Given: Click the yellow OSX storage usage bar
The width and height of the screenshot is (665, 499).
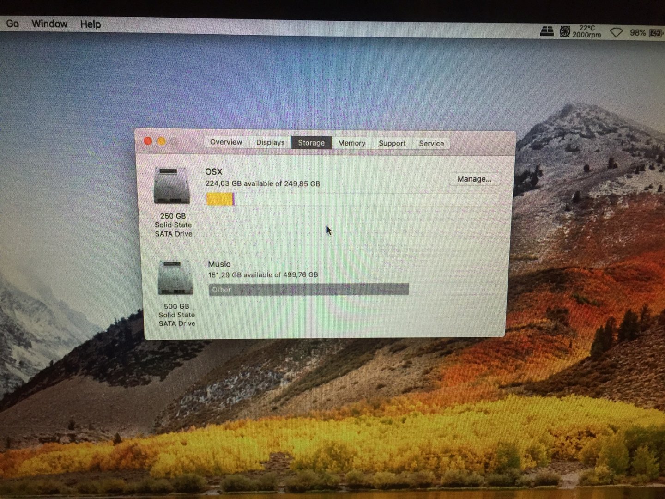Looking at the screenshot, I should pos(220,199).
